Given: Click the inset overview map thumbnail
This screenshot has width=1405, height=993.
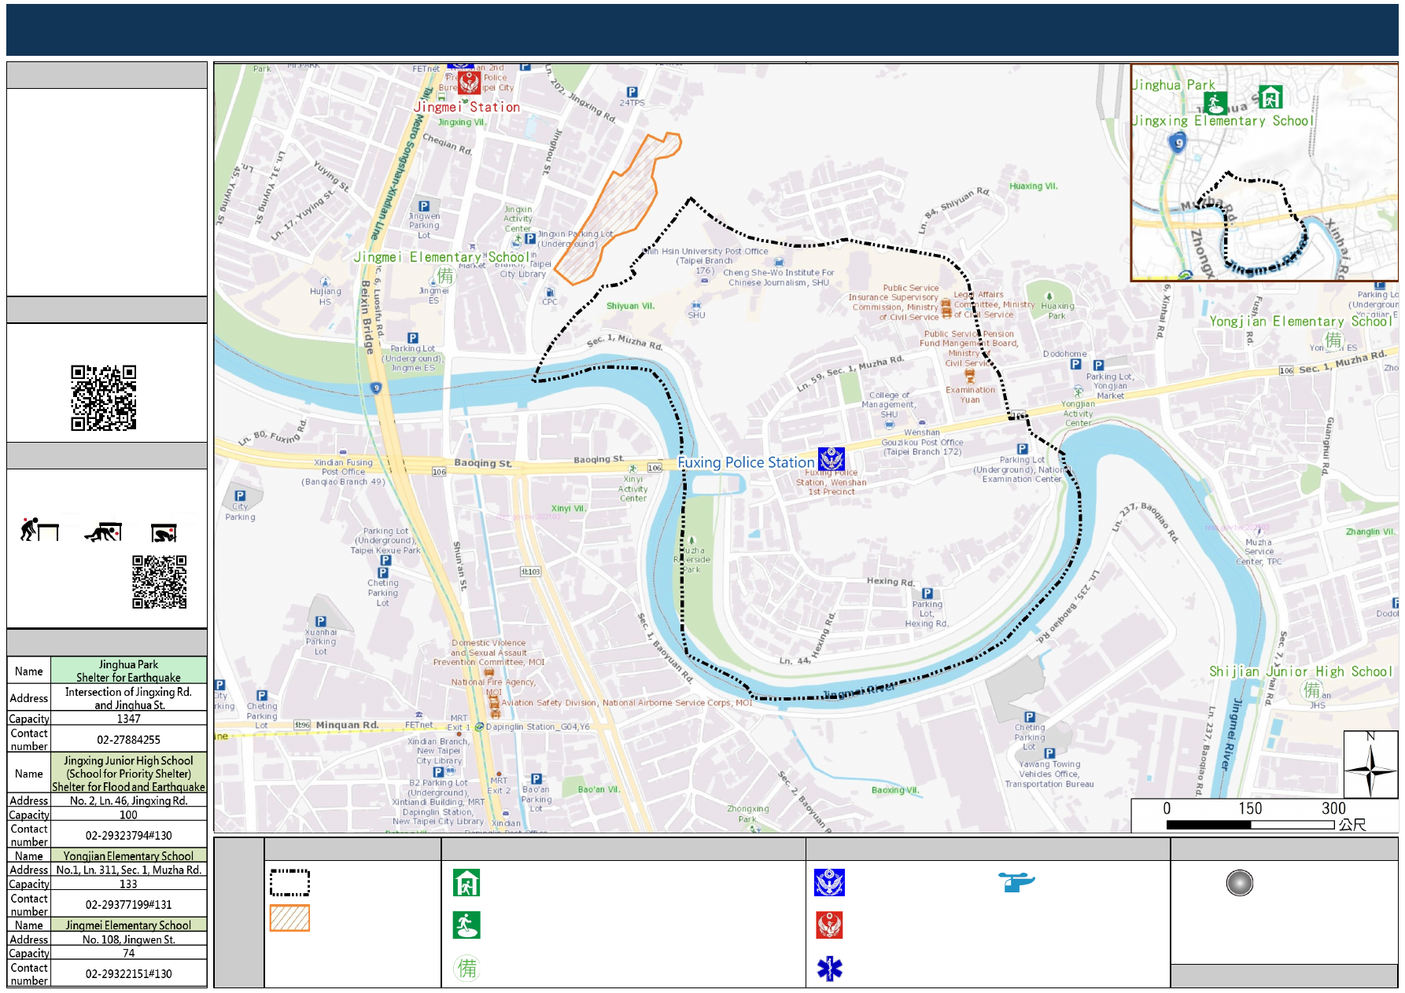Looking at the screenshot, I should pyautogui.click(x=1264, y=172).
